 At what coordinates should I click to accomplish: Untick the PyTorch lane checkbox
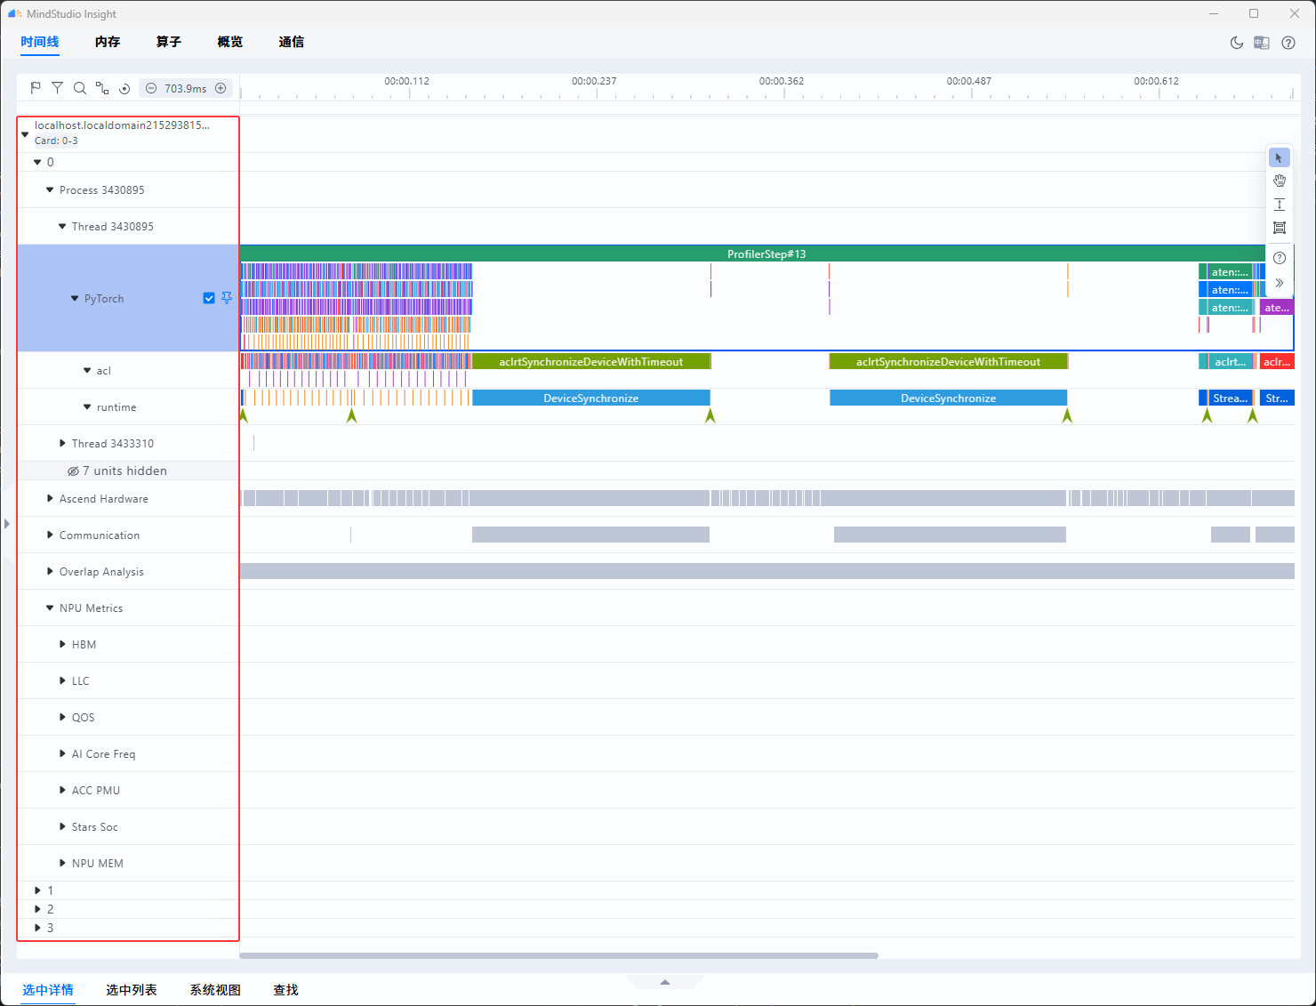point(209,298)
